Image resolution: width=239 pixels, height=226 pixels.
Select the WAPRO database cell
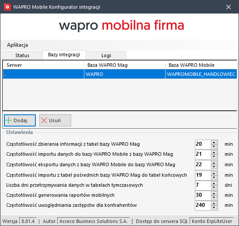[x=125, y=74]
